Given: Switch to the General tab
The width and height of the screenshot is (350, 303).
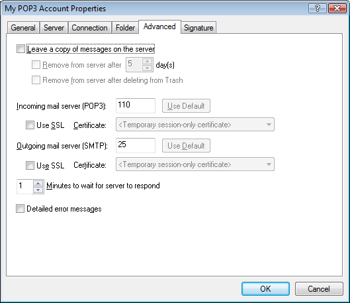Looking at the screenshot, I should pyautogui.click(x=23, y=28).
